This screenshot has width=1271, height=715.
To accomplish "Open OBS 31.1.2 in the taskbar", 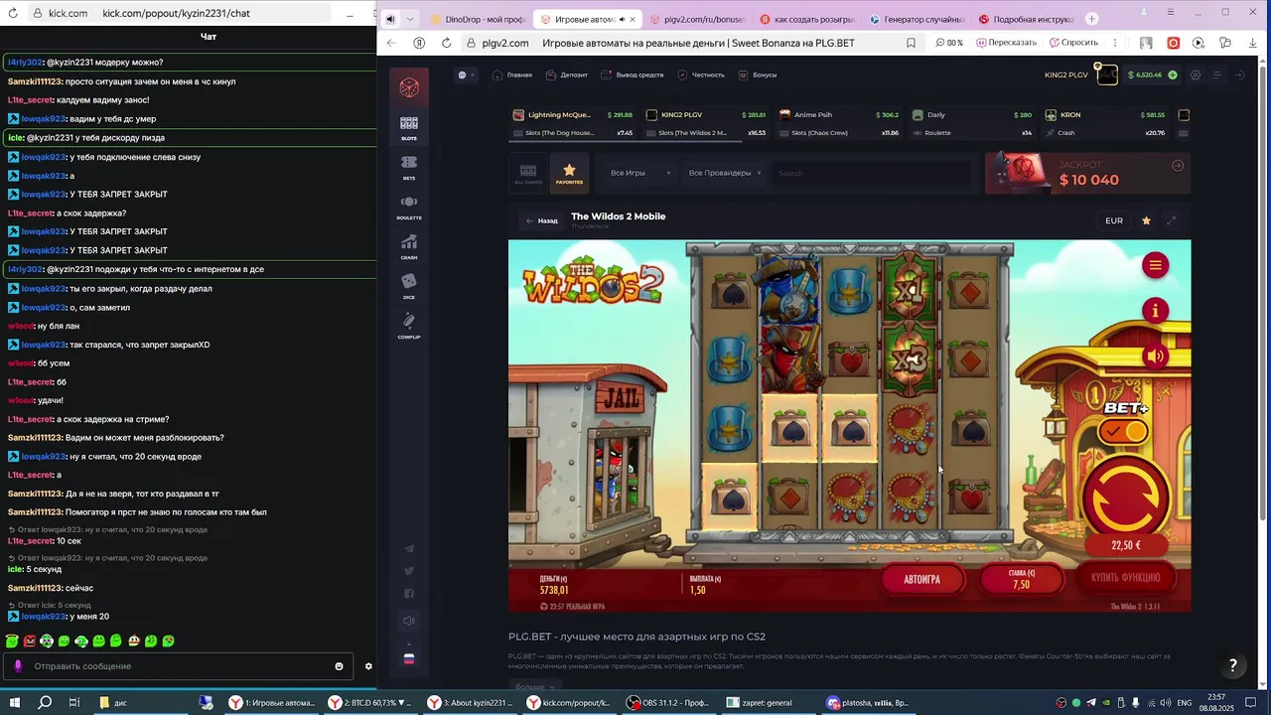I will [667, 703].
